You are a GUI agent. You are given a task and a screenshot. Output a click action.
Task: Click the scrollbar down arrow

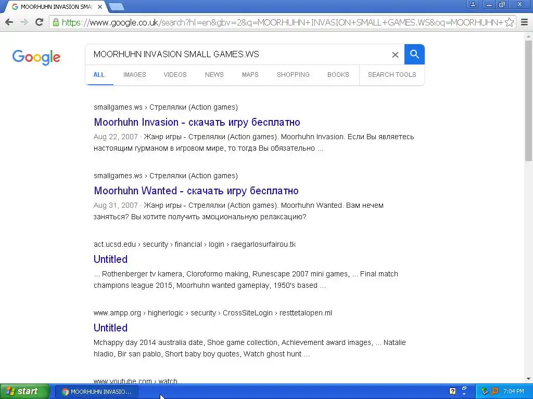pyautogui.click(x=529, y=379)
